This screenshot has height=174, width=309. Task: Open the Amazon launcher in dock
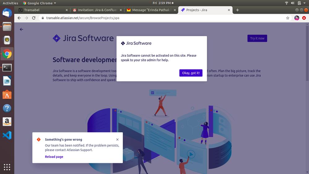point(7,122)
